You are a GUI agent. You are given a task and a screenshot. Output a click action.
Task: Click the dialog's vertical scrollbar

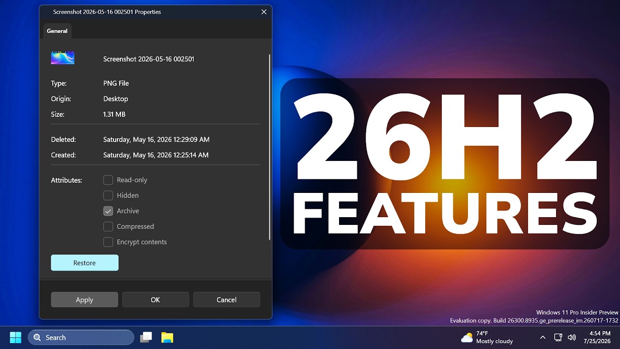pos(269,147)
